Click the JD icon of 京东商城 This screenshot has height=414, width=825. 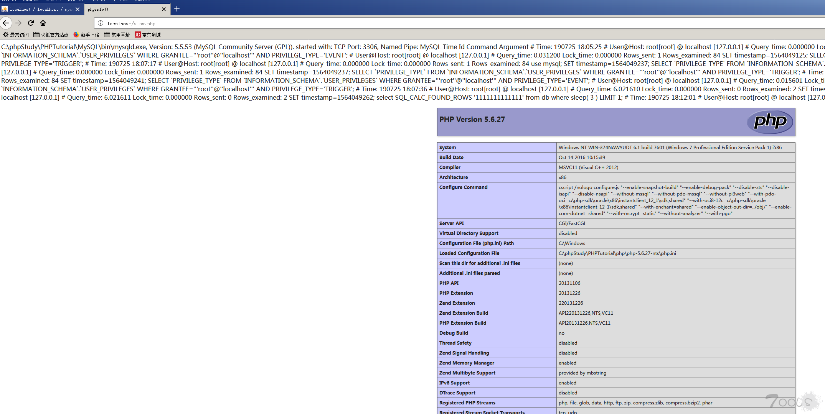137,35
